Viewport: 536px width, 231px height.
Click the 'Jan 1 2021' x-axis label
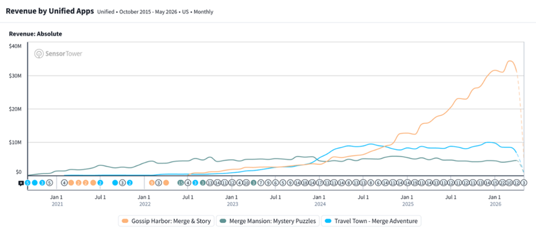tap(56, 200)
